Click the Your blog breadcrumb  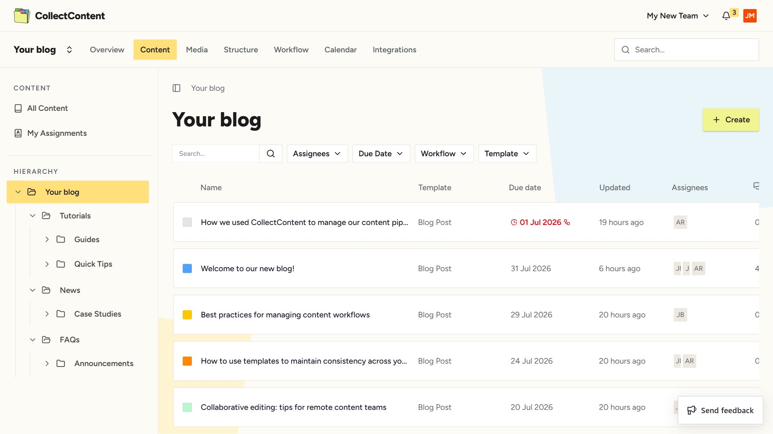pos(208,88)
